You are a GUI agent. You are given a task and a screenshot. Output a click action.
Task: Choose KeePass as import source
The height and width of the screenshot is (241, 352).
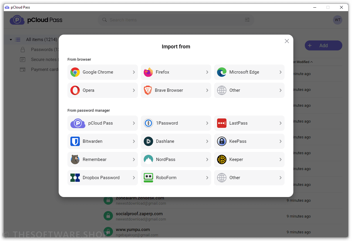(249, 141)
